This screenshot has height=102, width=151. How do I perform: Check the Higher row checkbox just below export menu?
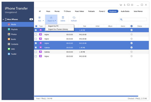pyautogui.click(x=36, y=34)
